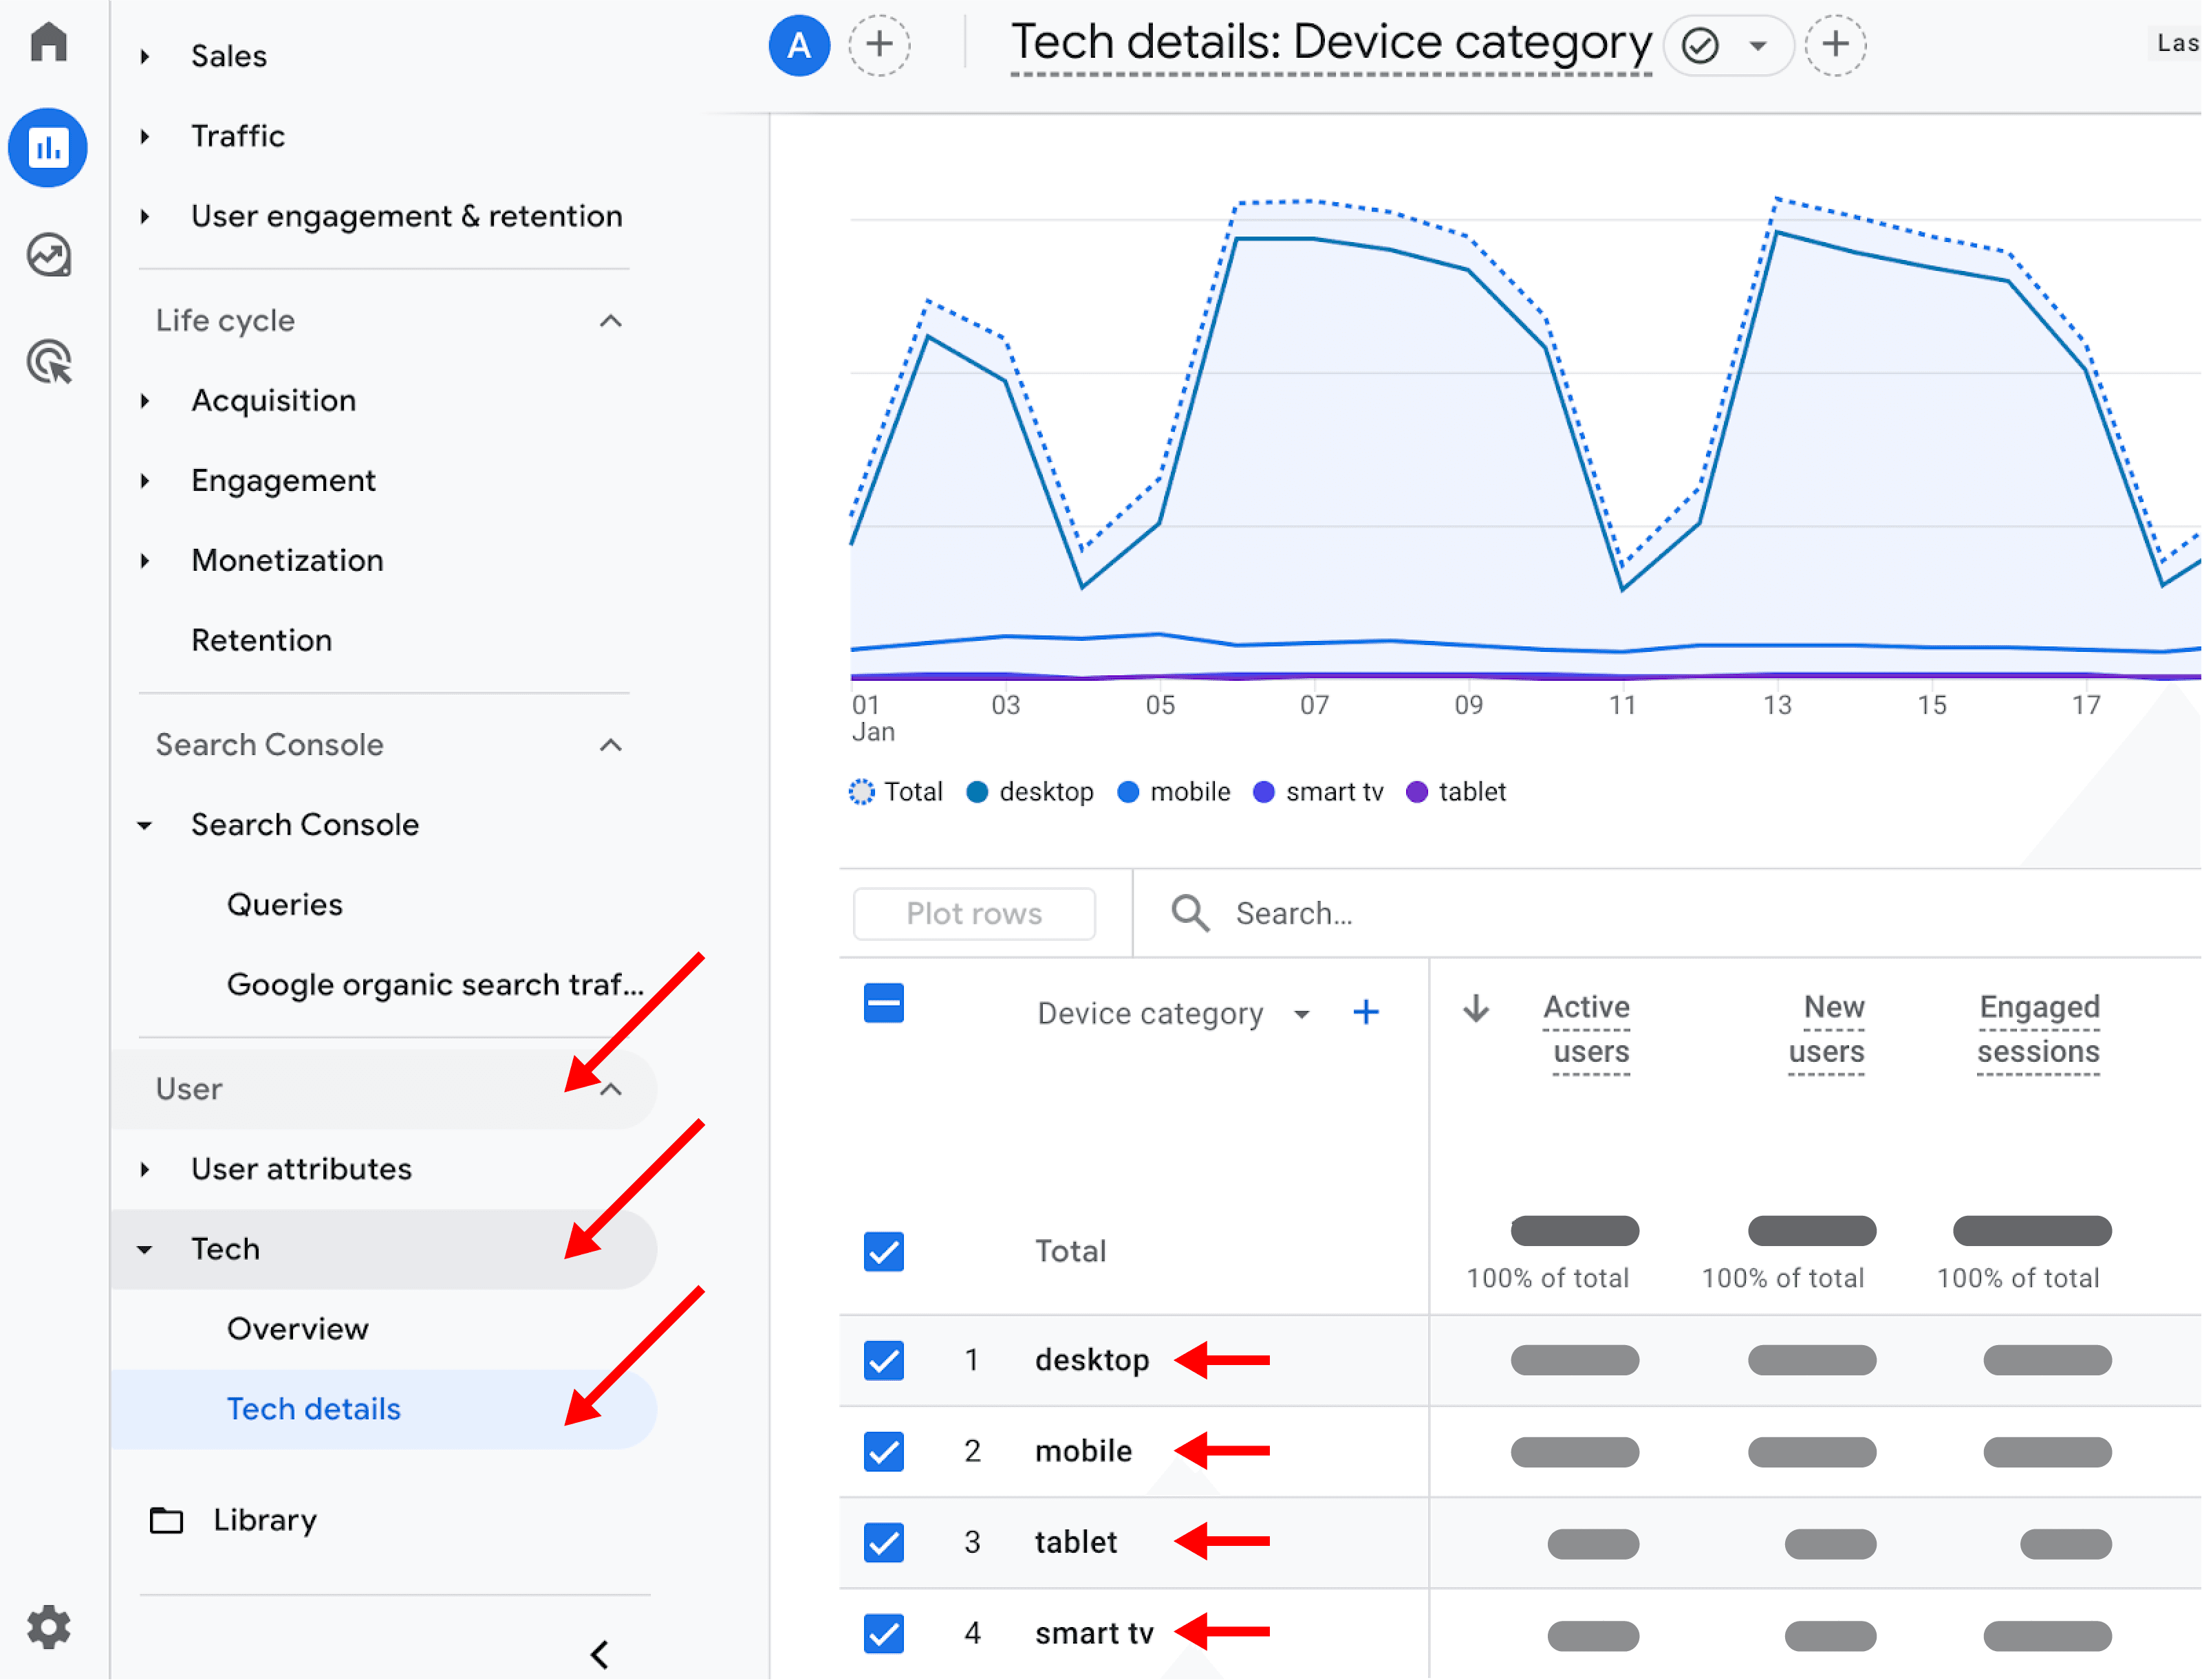Click the plus icon next to Device category
2202x1680 pixels.
coord(1367,1012)
